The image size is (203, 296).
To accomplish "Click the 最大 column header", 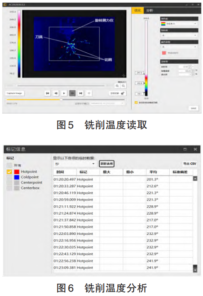I will (x=111, y=172).
